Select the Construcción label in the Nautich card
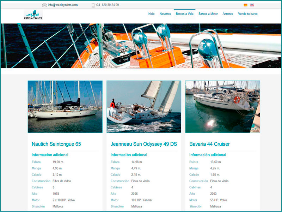This screenshot has height=212, width=282. click(41, 181)
